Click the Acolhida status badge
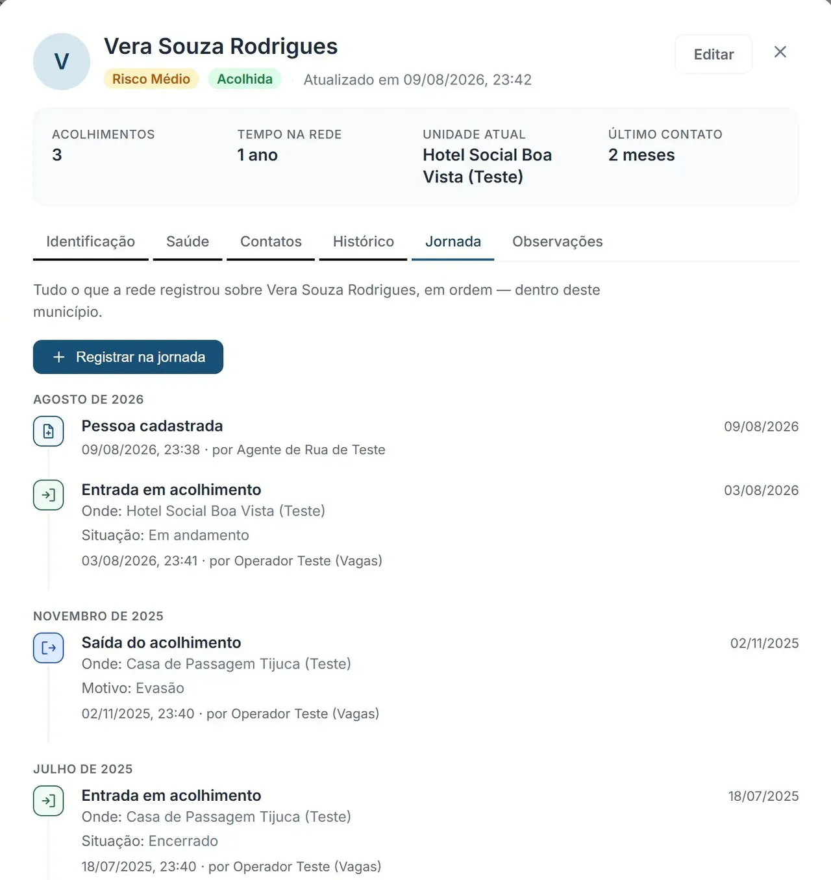 tap(245, 79)
